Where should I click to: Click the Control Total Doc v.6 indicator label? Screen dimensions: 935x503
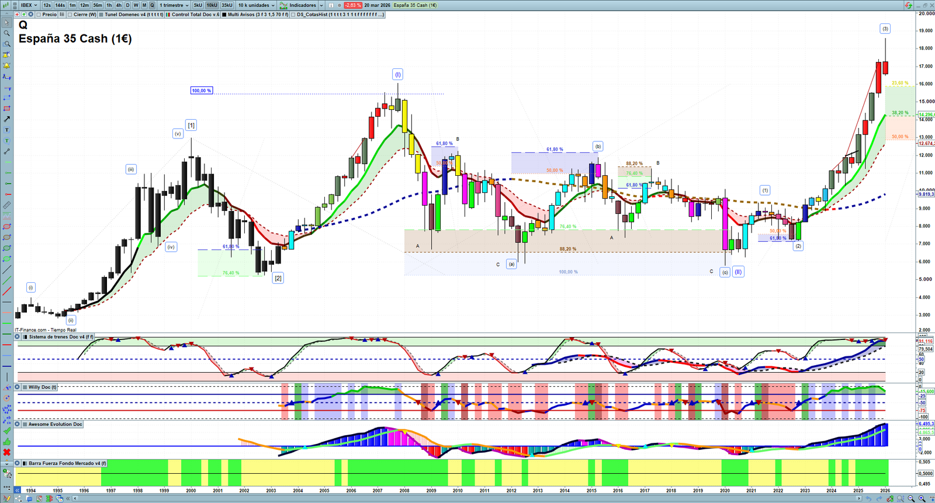tap(196, 15)
